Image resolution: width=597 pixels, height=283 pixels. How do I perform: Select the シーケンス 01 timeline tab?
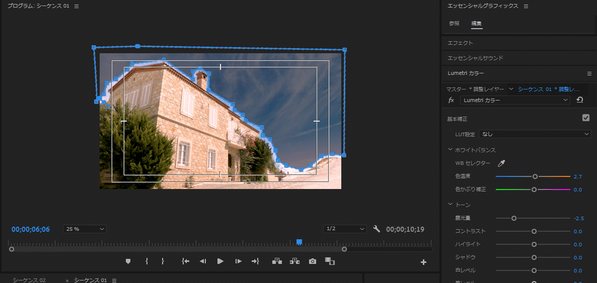tap(91, 280)
